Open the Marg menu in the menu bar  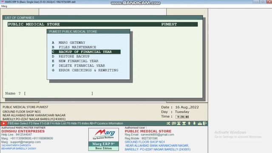[4, 6]
